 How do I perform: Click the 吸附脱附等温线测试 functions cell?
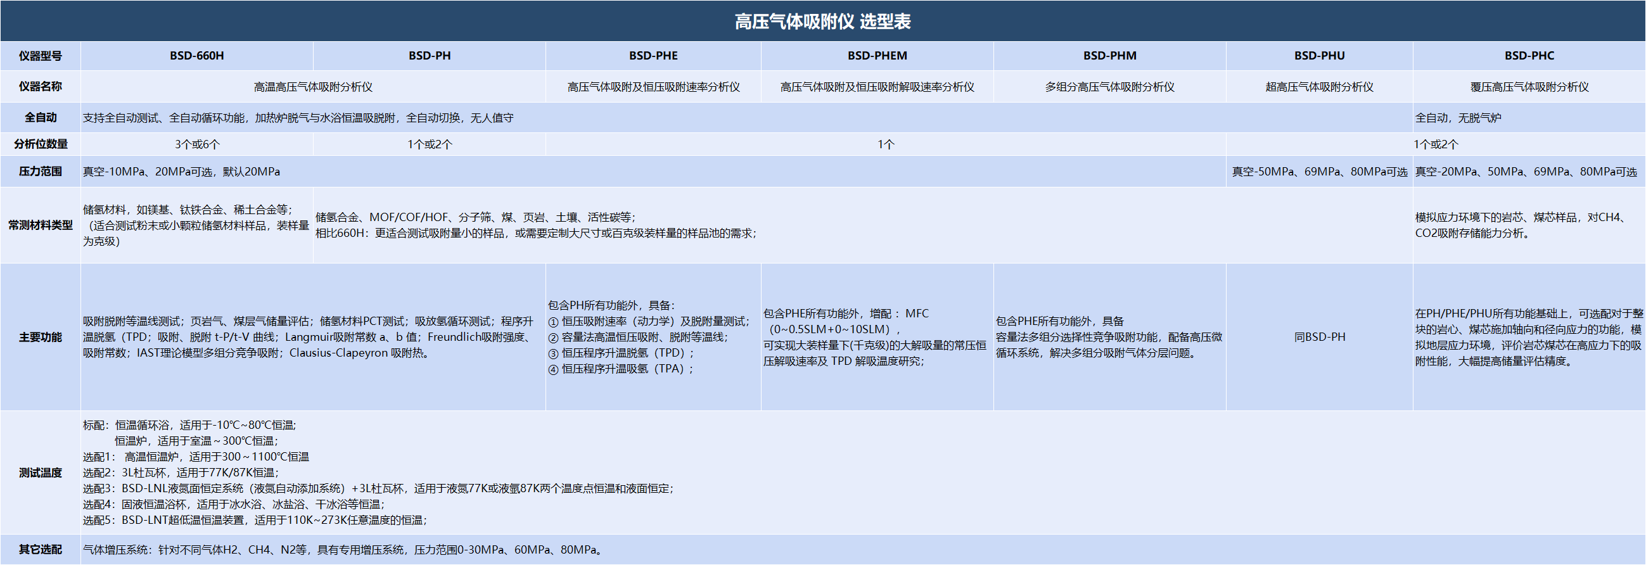313,337
